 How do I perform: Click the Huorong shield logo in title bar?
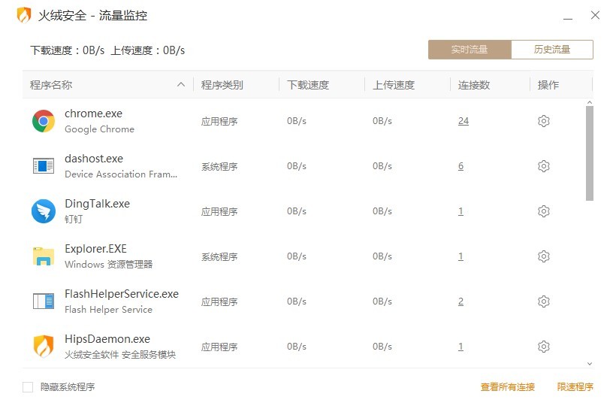tap(24, 15)
